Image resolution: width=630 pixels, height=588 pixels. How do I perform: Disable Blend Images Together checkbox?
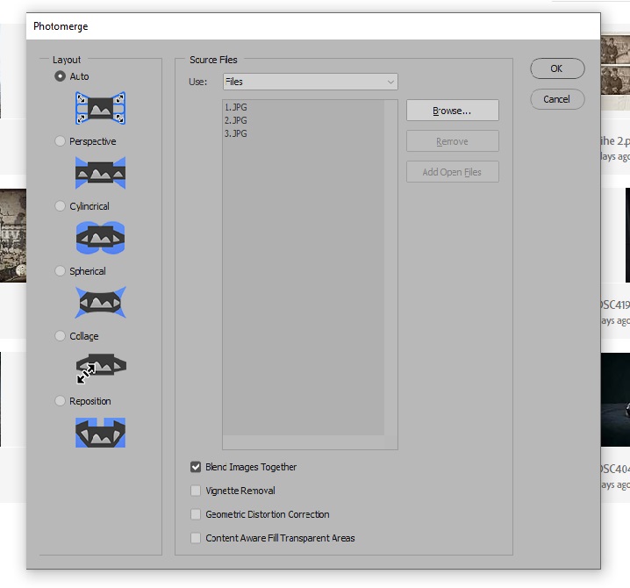click(196, 468)
